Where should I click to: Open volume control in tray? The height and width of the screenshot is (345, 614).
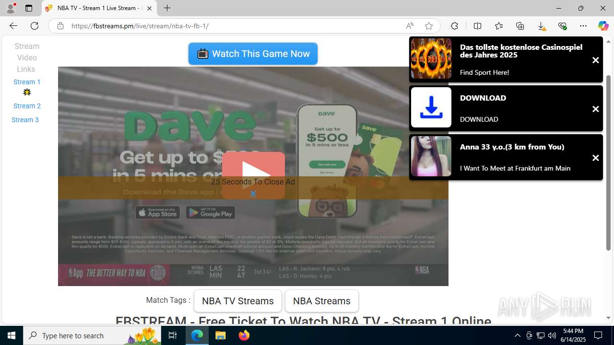pyautogui.click(x=552, y=335)
